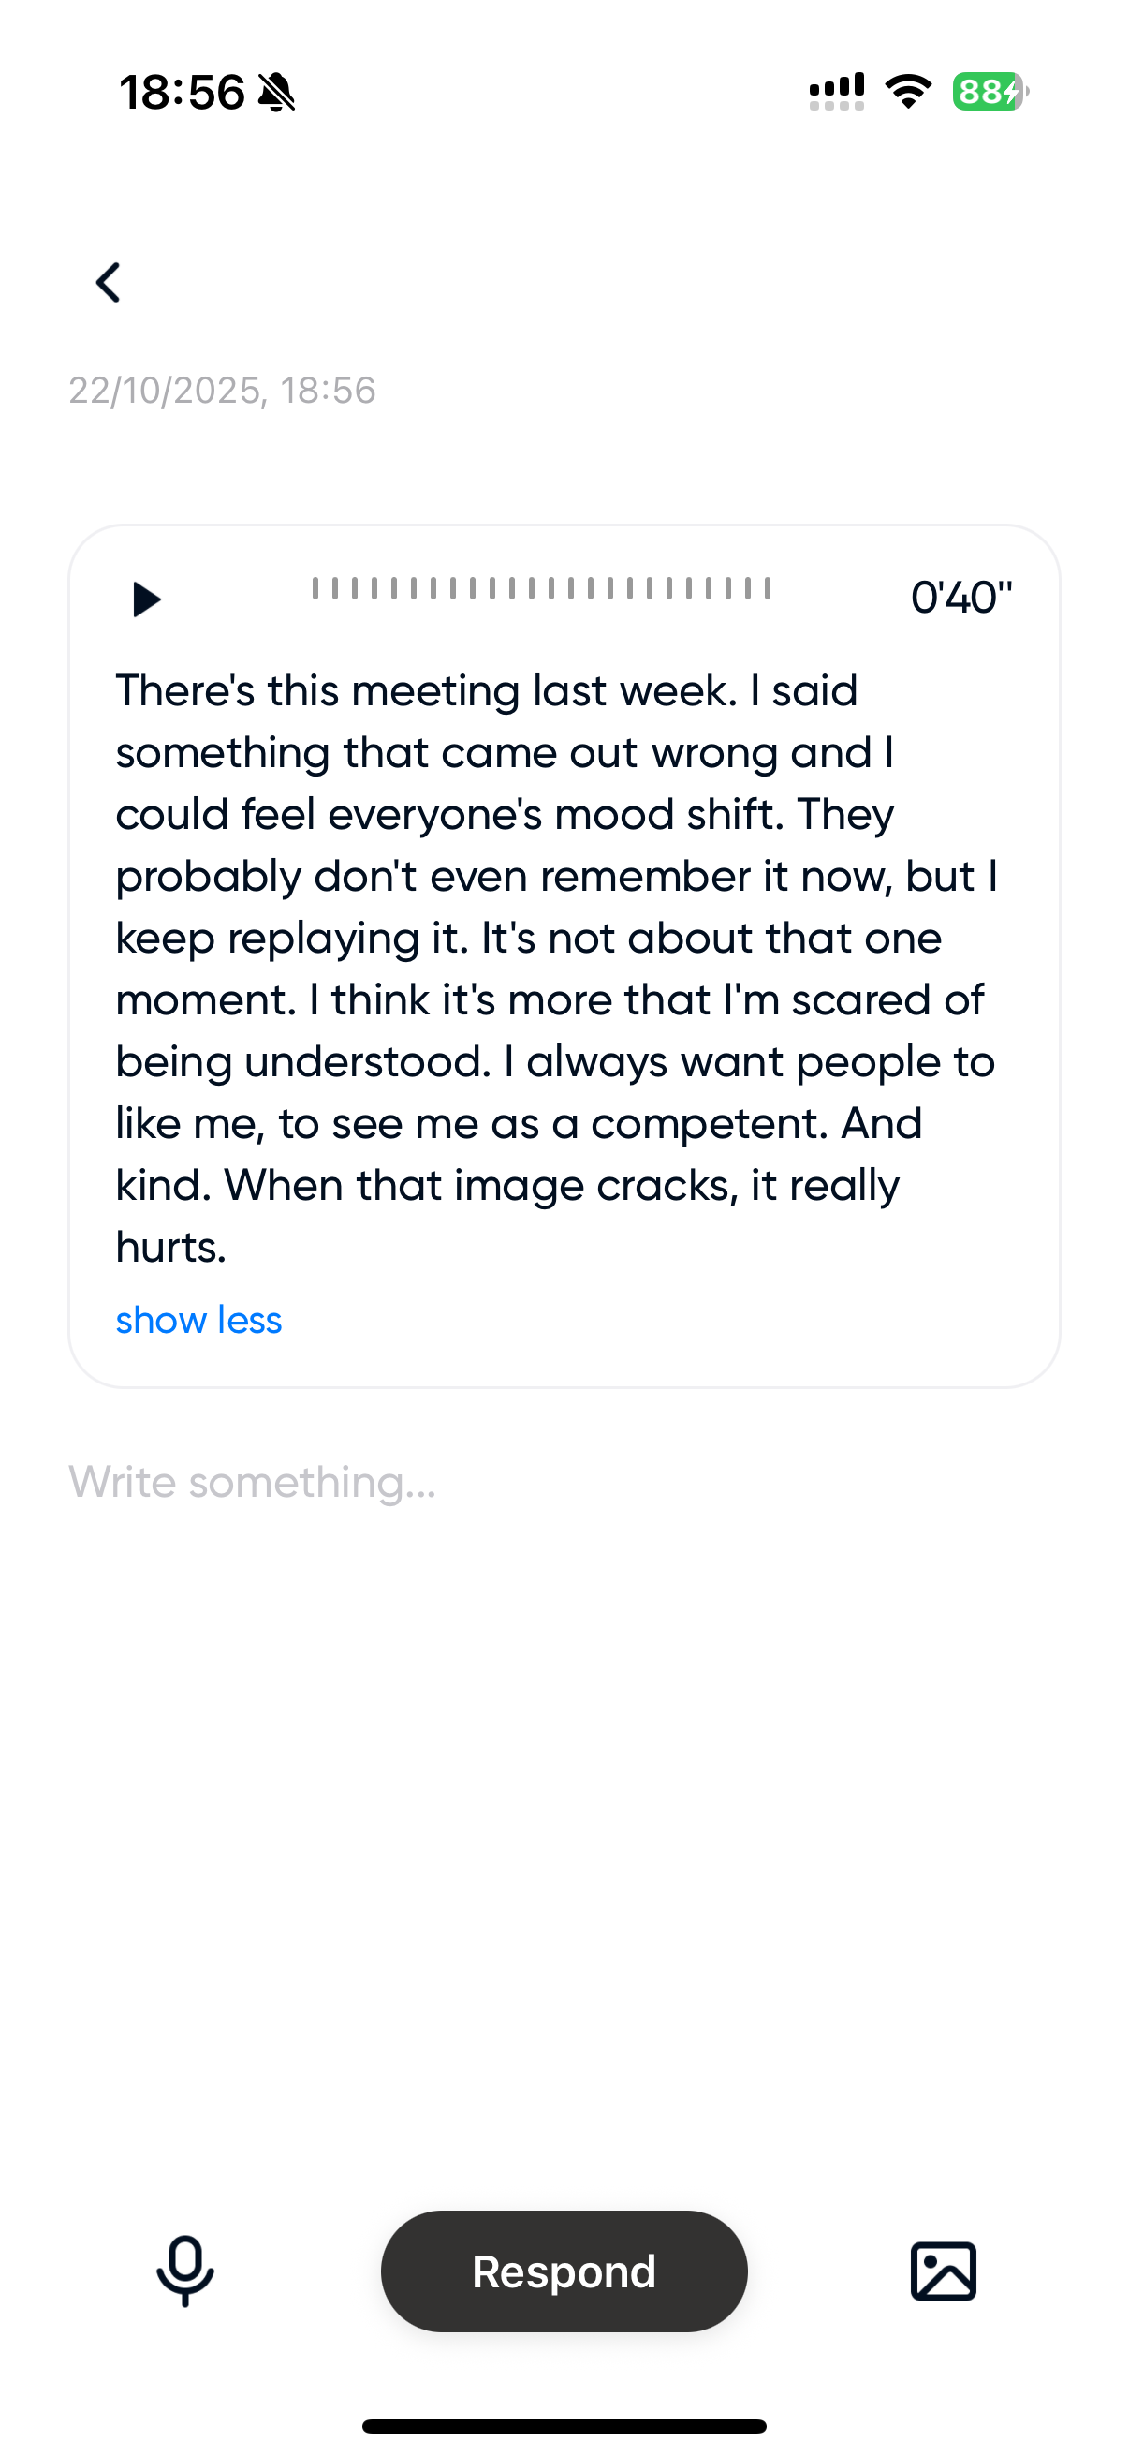Tap transcript line "There's this meeting last week"
Viewport: 1129px width, 2456px height.
click(x=426, y=690)
